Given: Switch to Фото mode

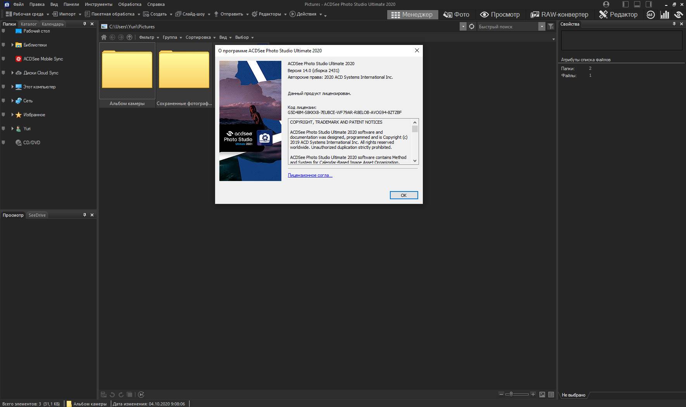Looking at the screenshot, I should pos(456,14).
